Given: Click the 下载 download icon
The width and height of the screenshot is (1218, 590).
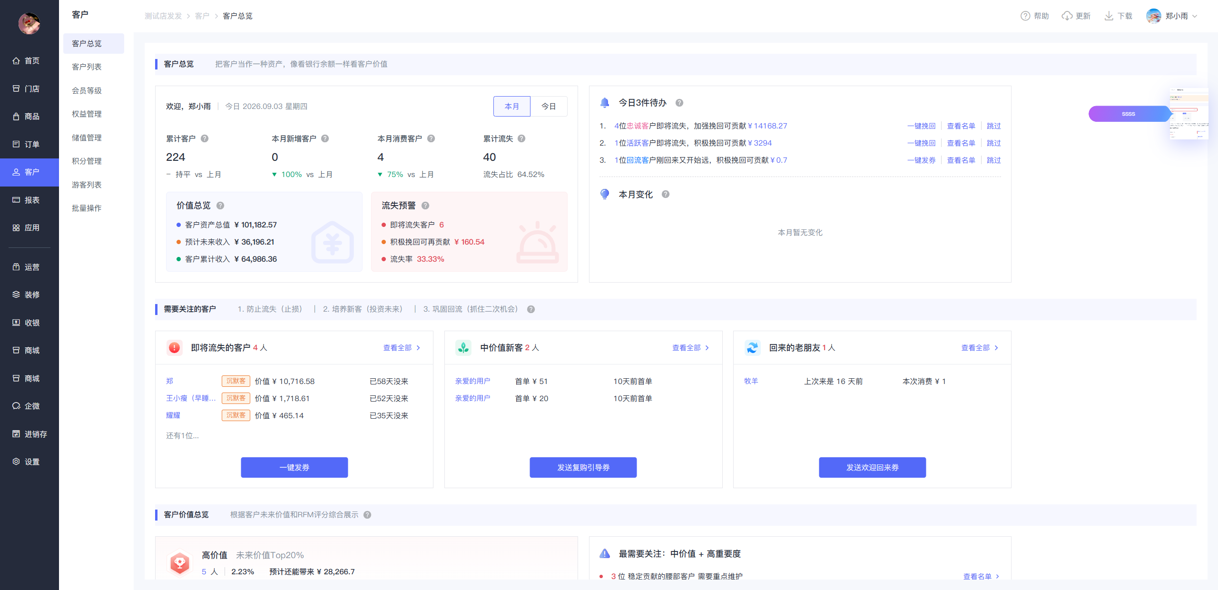Looking at the screenshot, I should coord(1109,16).
